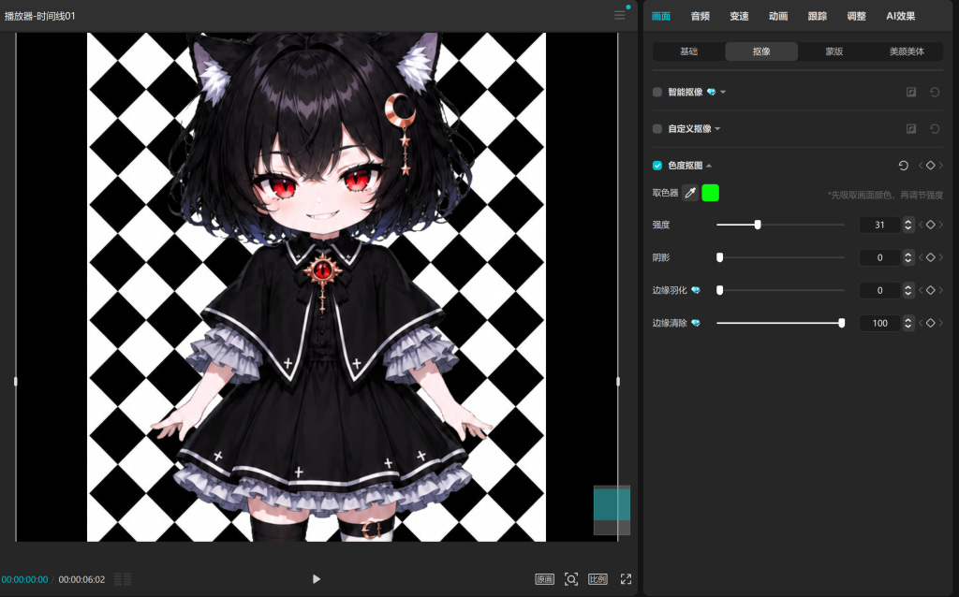Click the 边缘羽化 value field
The width and height of the screenshot is (959, 597).
(880, 290)
